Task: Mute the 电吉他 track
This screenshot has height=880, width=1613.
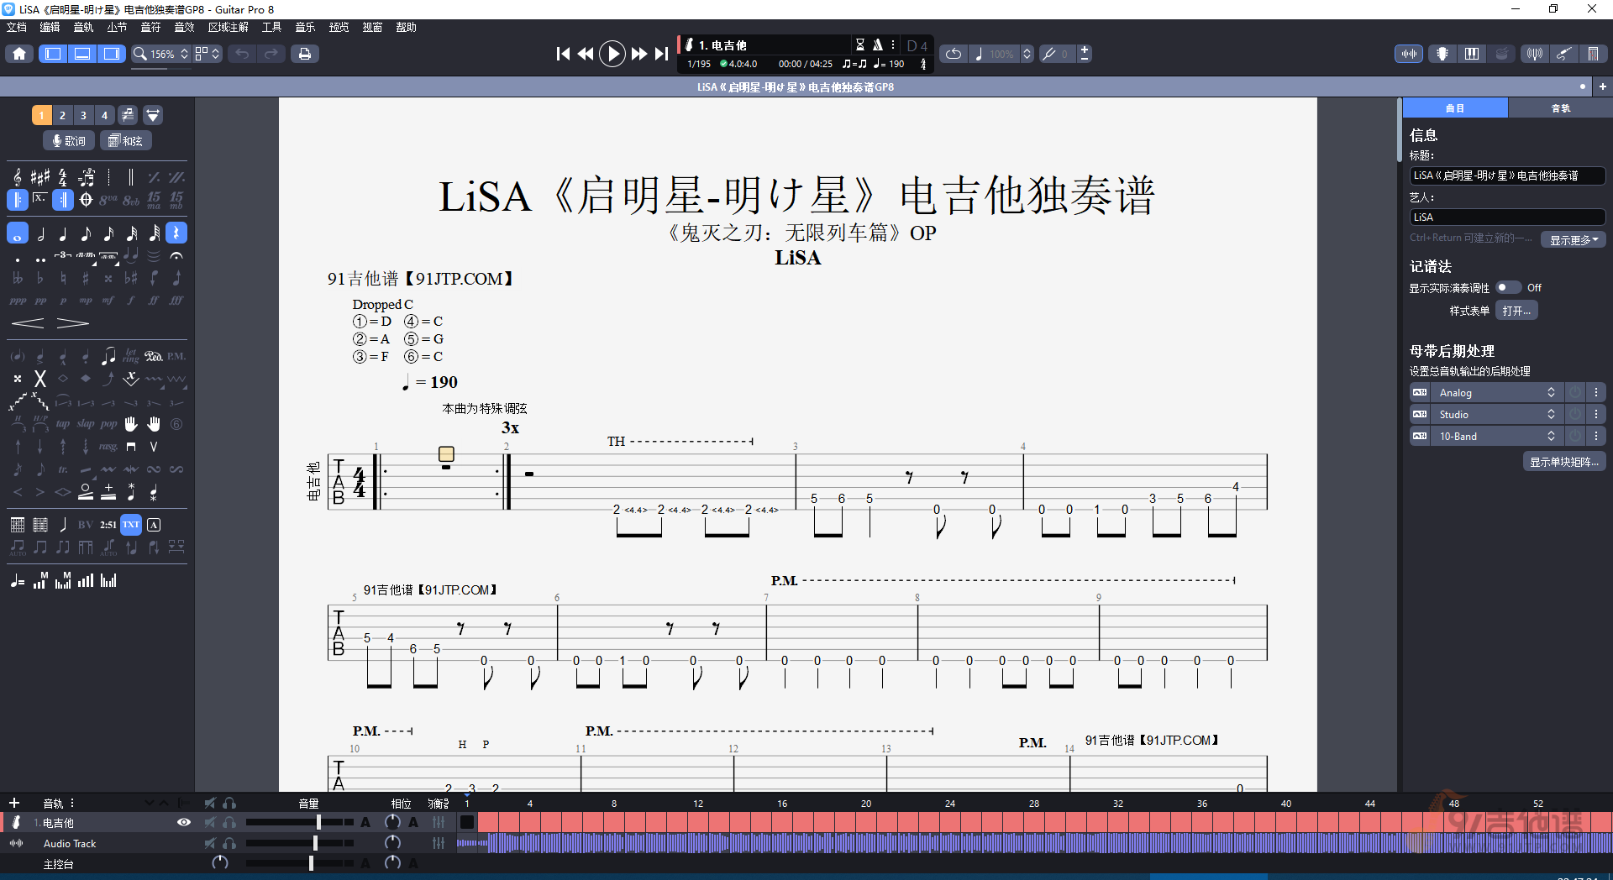Action: [210, 823]
